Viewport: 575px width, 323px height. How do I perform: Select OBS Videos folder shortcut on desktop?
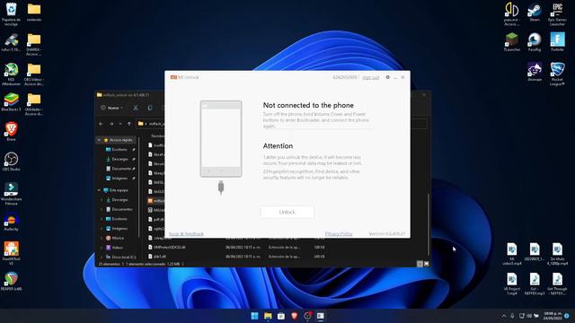pyautogui.click(x=34, y=74)
